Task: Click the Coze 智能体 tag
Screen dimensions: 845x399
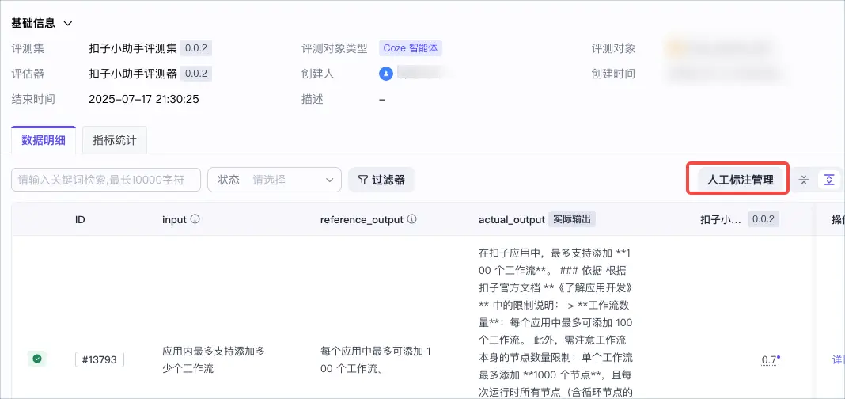Action: tap(411, 48)
